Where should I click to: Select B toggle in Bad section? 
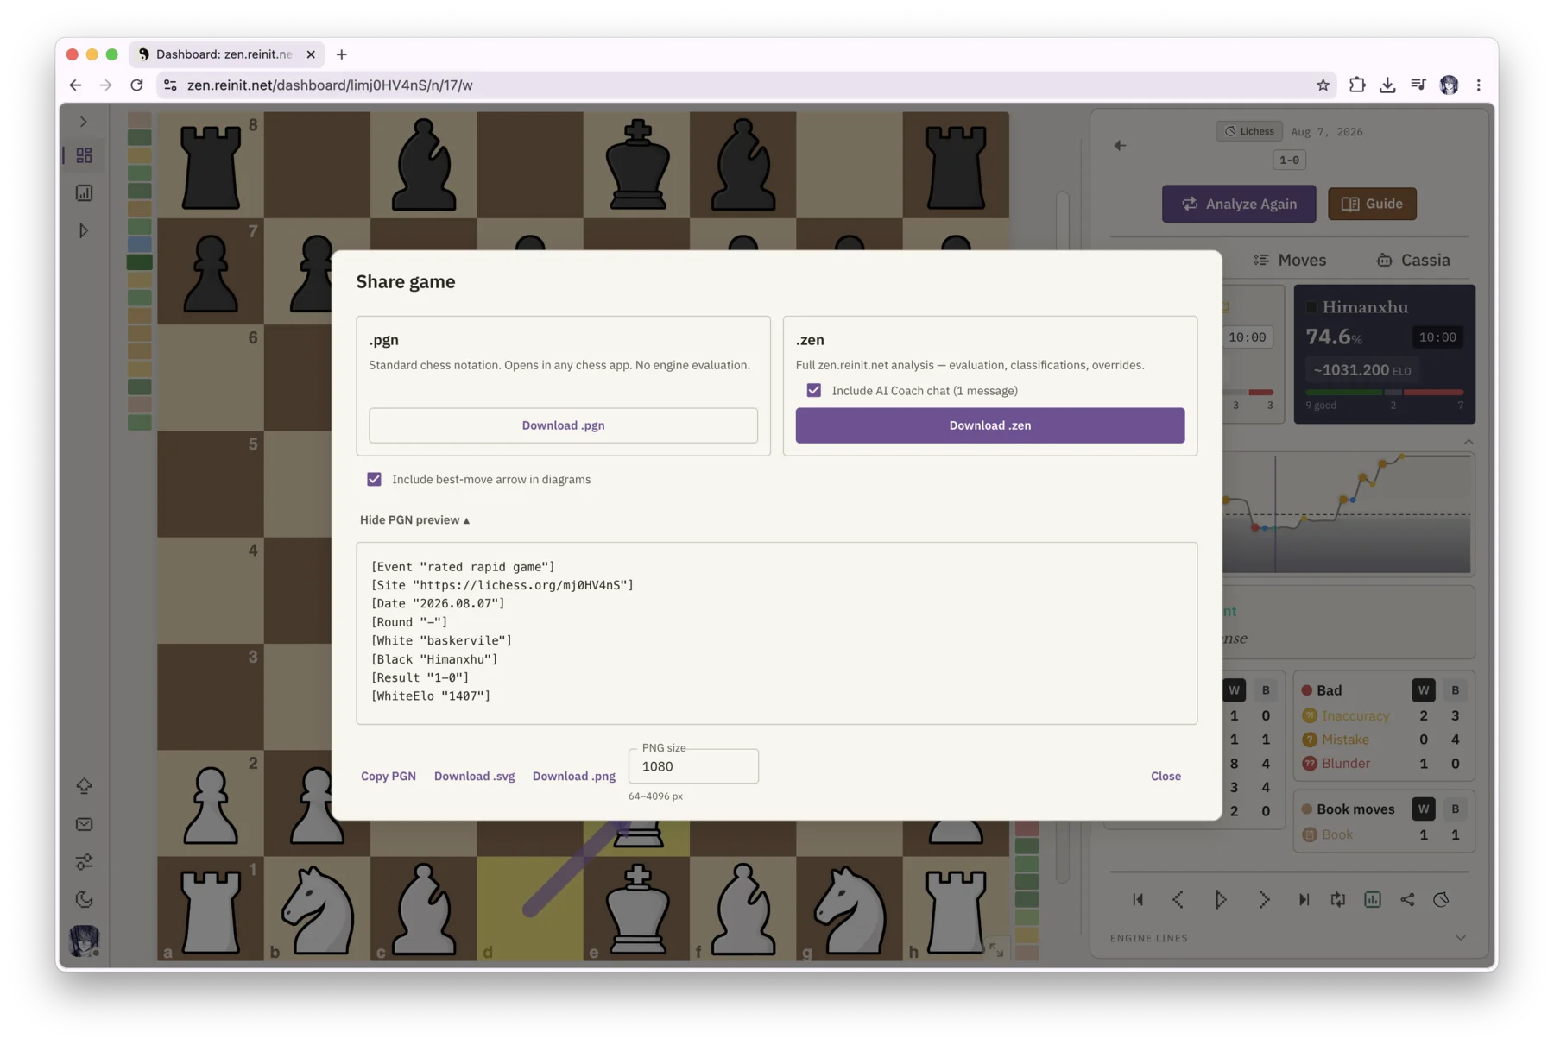pyautogui.click(x=1455, y=690)
